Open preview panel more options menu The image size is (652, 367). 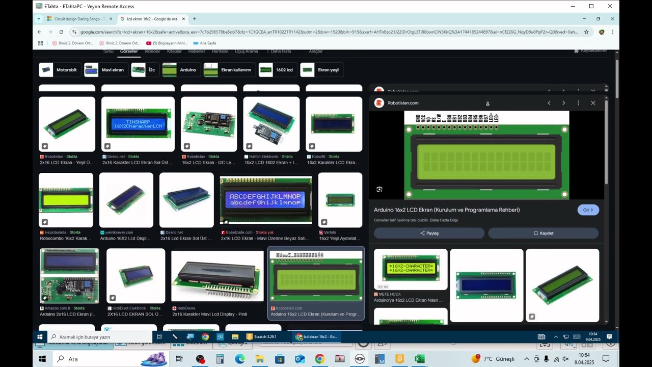coord(578,103)
